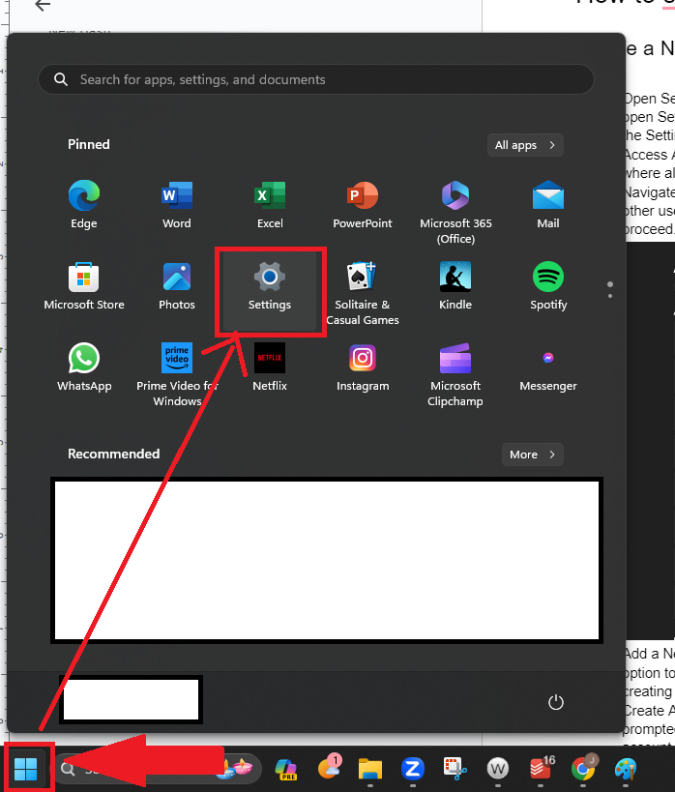
Task: Click the Windows Start button in taskbar
Action: coord(26,769)
